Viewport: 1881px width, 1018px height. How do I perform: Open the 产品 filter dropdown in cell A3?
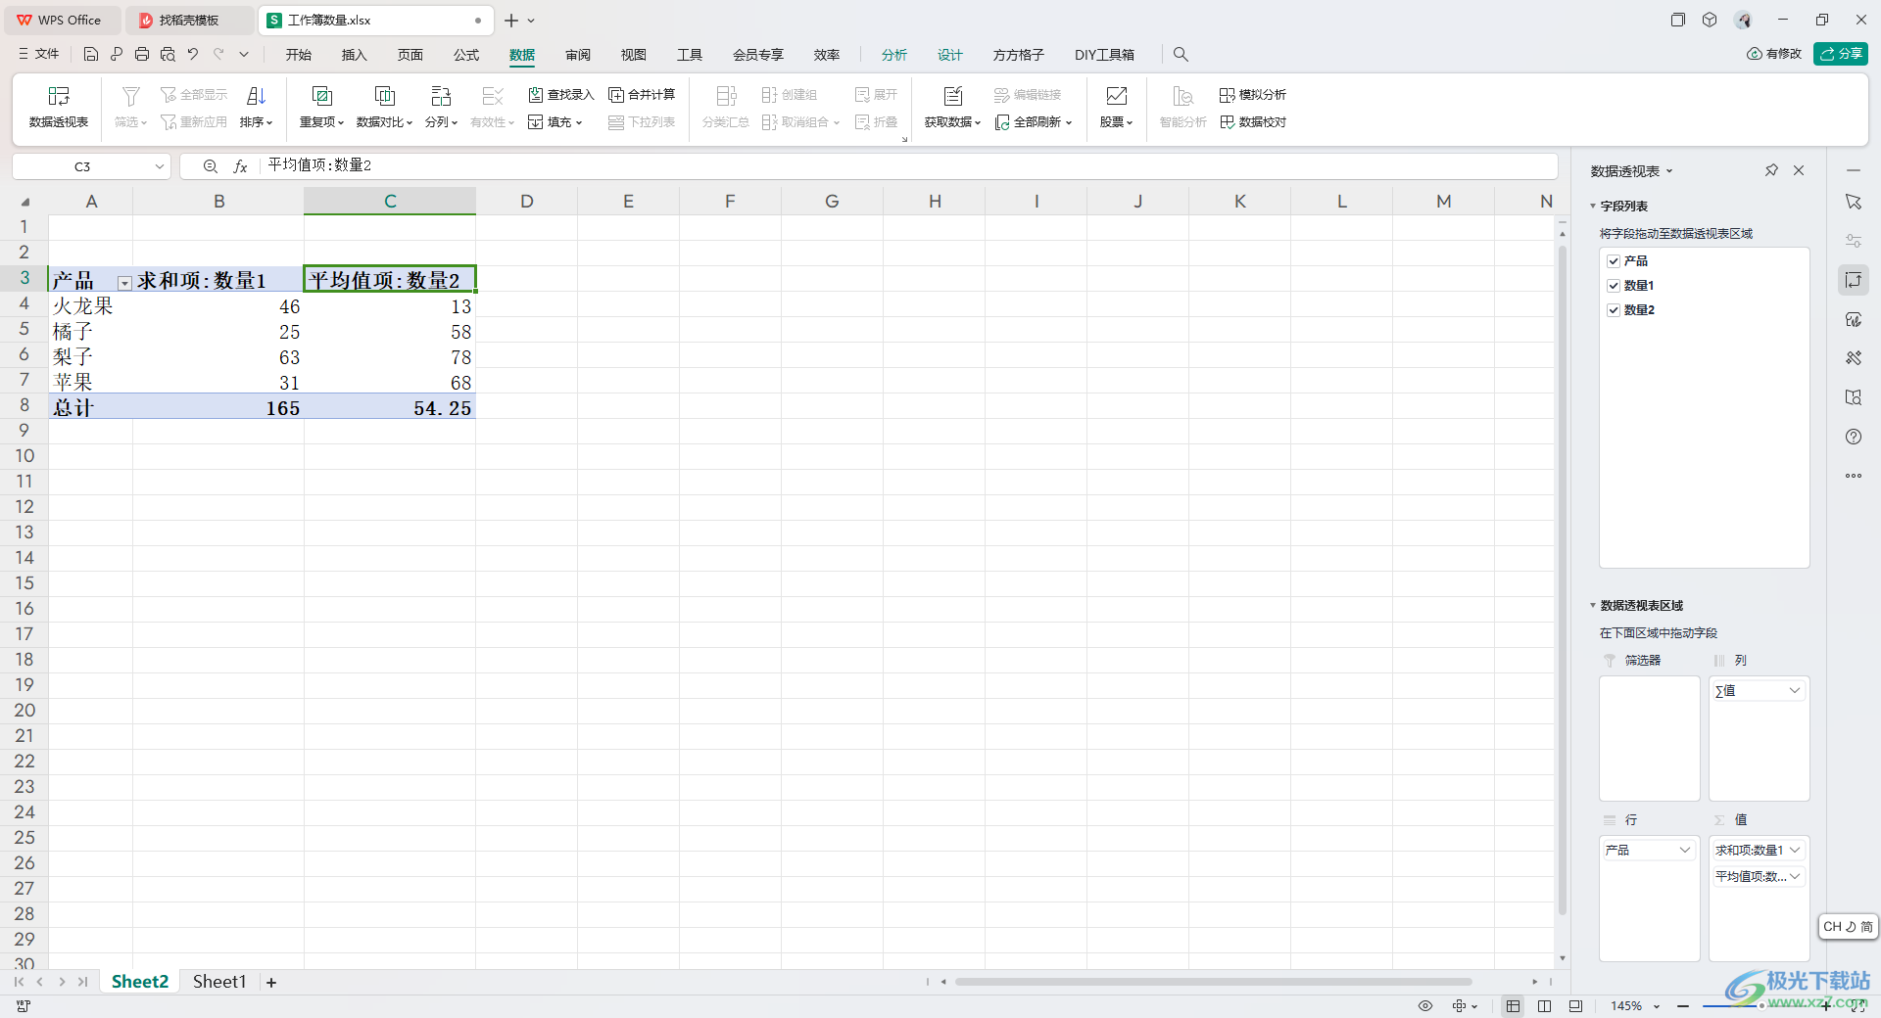pyautogui.click(x=124, y=283)
